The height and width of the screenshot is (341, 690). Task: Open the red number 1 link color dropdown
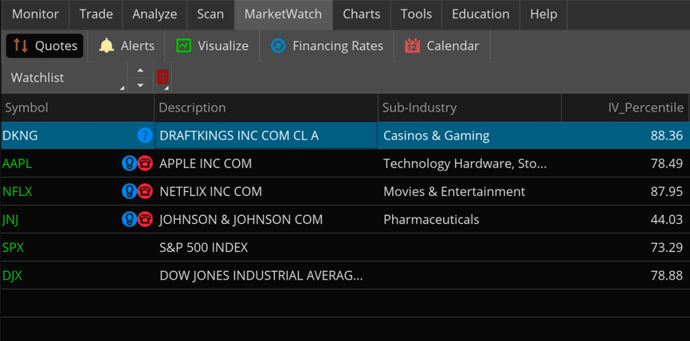click(163, 77)
